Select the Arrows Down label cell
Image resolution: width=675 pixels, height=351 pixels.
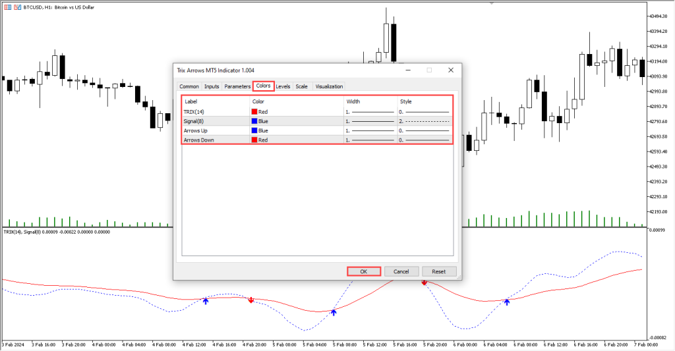coord(216,140)
